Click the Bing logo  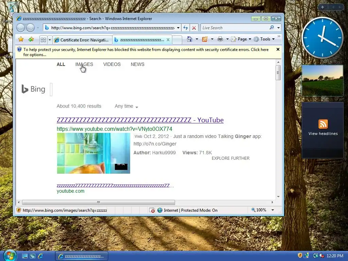click(x=33, y=89)
